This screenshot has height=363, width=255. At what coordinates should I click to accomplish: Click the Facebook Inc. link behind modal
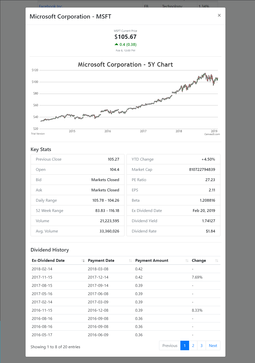pyautogui.click(x=51, y=6)
